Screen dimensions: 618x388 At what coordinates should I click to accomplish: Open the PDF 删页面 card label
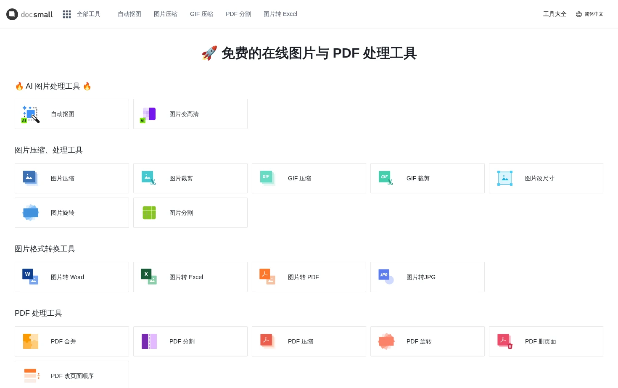541,341
